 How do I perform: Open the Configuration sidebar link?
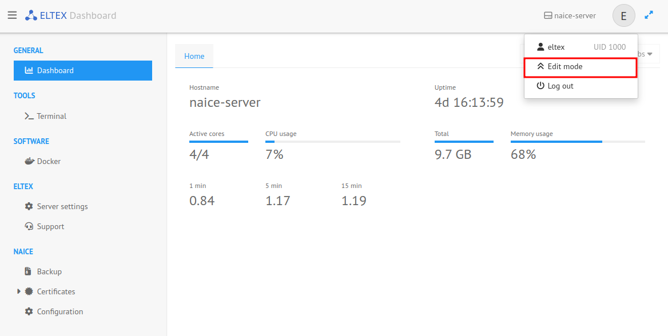point(60,311)
